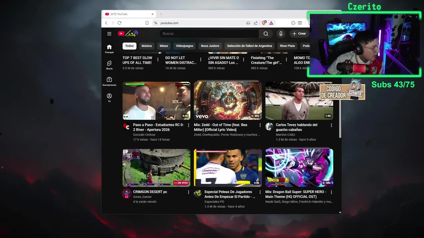Open browser extensions puzzle icon
424x238 pixels.
click(293, 23)
